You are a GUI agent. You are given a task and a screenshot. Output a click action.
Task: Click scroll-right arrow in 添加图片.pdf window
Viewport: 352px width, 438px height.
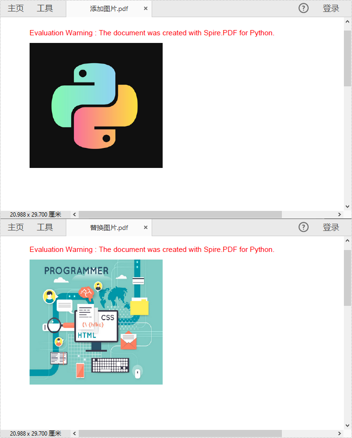(x=340, y=215)
